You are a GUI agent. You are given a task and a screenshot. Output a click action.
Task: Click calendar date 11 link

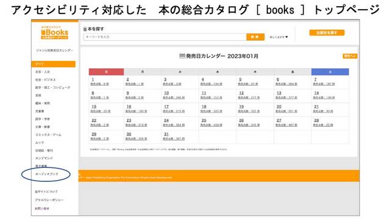204,93
